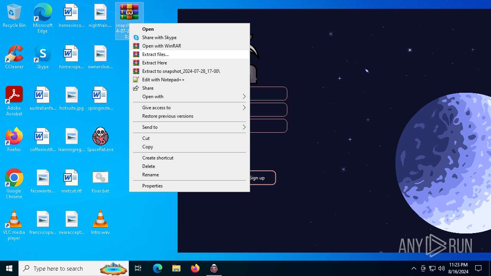Screen dimensions: 491x276
Task: Select the nearaccept image file
Action: coord(71,223)
